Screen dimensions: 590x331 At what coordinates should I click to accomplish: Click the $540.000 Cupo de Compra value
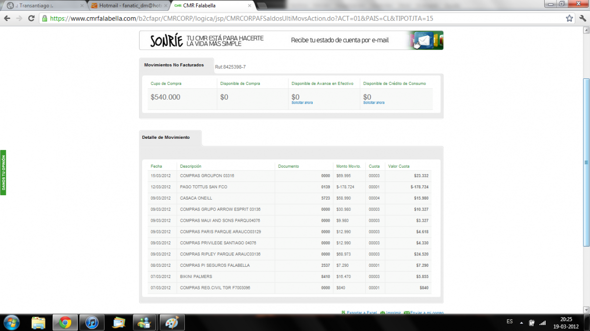point(166,97)
